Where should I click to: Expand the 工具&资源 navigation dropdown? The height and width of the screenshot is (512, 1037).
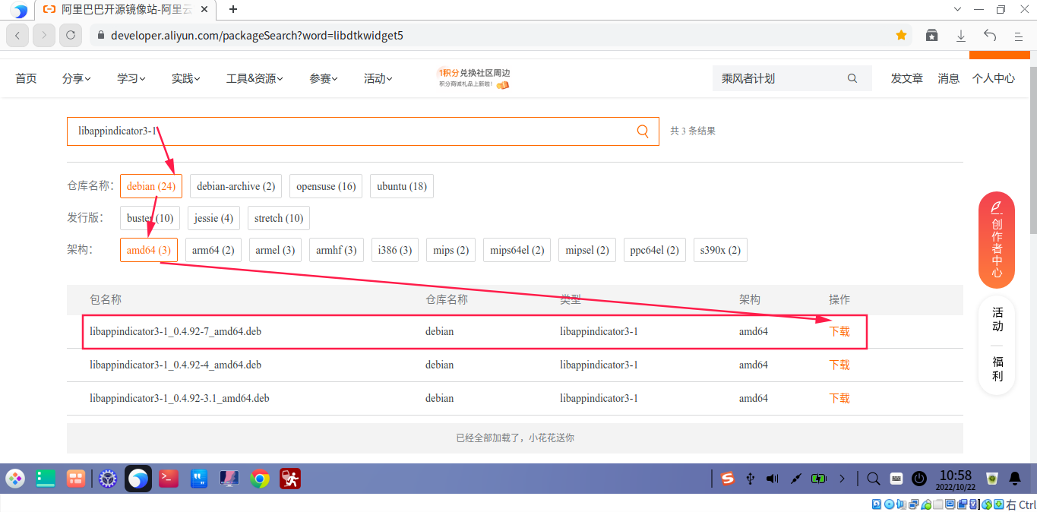[x=255, y=78]
